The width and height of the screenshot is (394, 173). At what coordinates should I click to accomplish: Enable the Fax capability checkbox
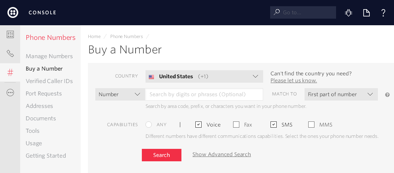(236, 125)
